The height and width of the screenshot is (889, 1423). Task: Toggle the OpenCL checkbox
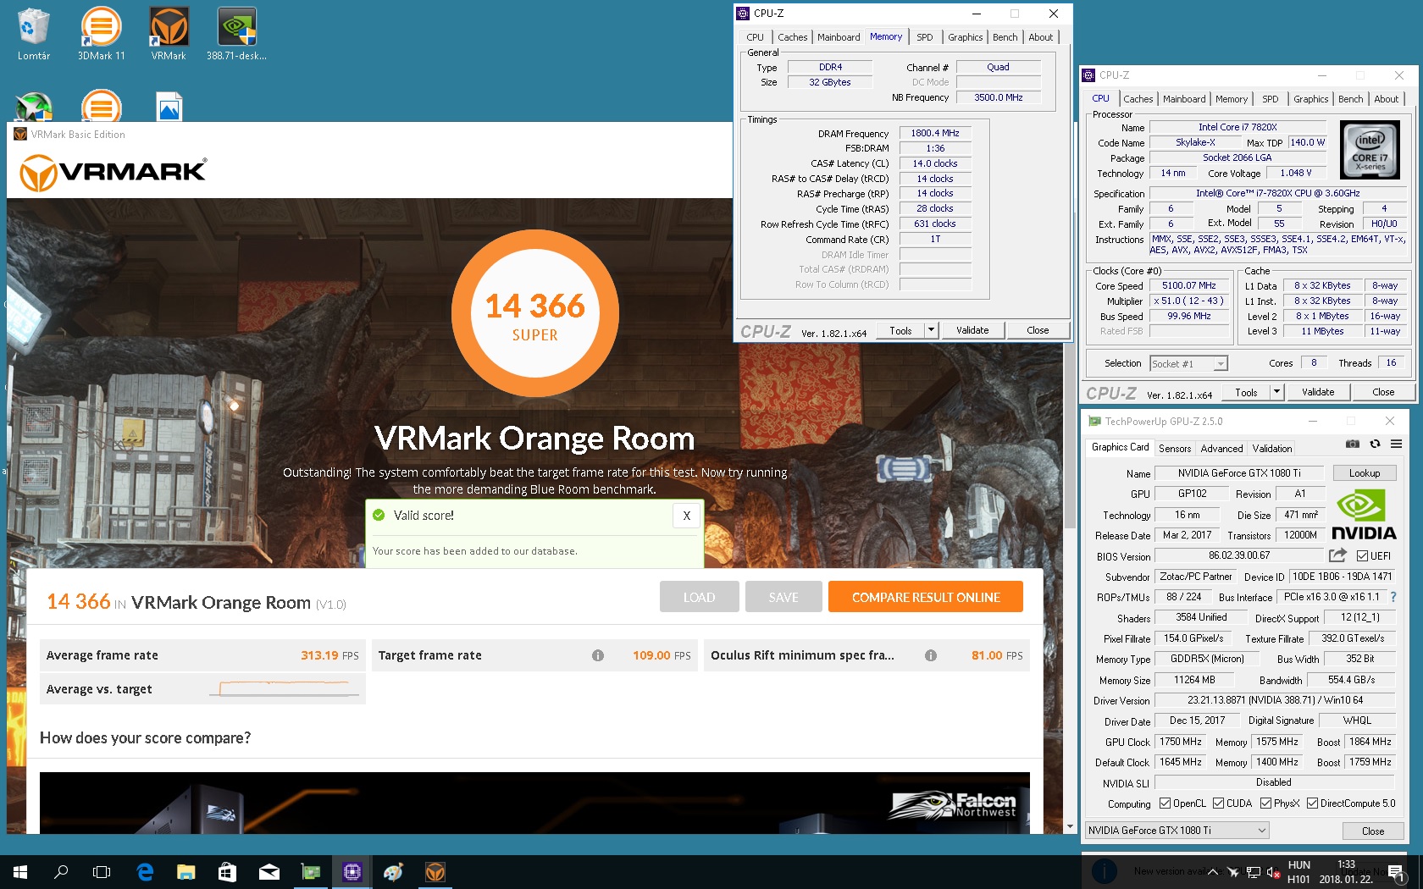coord(1165,803)
